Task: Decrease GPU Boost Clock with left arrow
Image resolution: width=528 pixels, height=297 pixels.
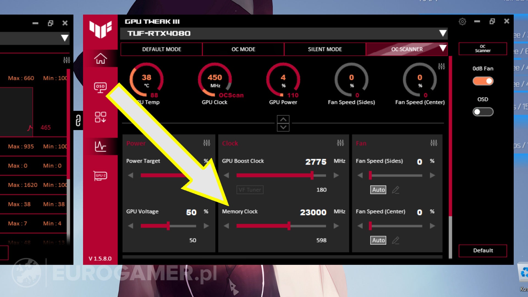Action: tap(226, 175)
